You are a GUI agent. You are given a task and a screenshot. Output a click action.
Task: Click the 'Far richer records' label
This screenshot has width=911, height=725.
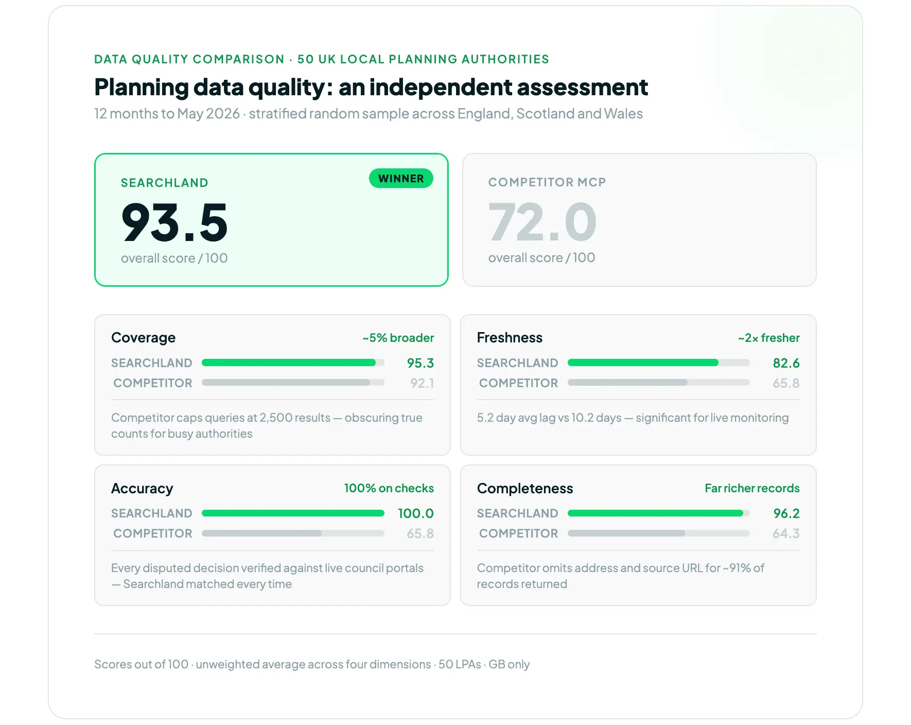pyautogui.click(x=752, y=488)
